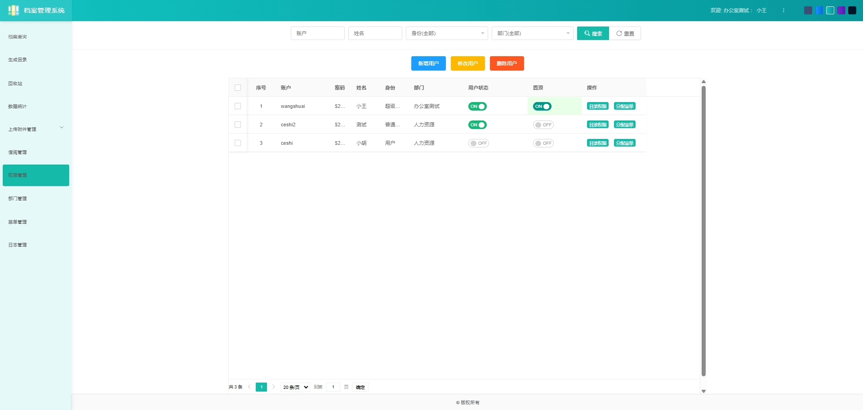This screenshot has width=863, height=410.
Task: Click the pagination 确定 button
Action: [360, 387]
